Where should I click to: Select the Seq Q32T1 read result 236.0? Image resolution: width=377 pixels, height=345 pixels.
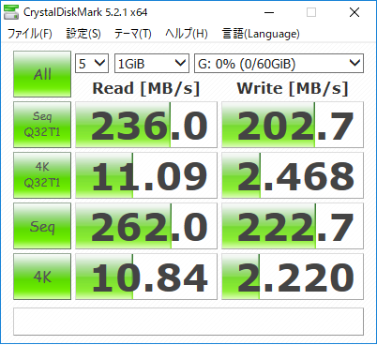[146, 125]
